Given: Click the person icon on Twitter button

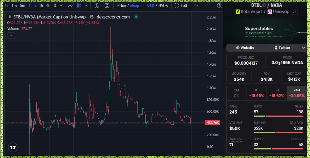Looking at the screenshot, I should [x=276, y=48].
